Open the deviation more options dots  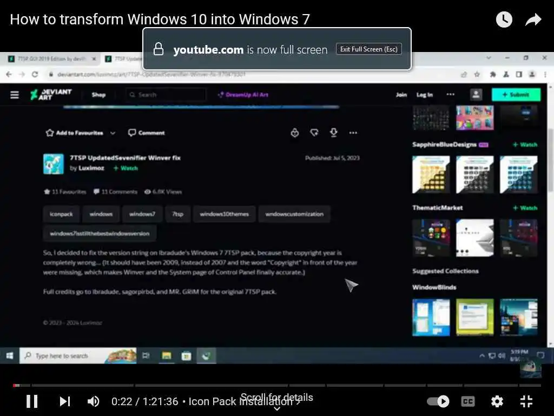[x=353, y=133]
